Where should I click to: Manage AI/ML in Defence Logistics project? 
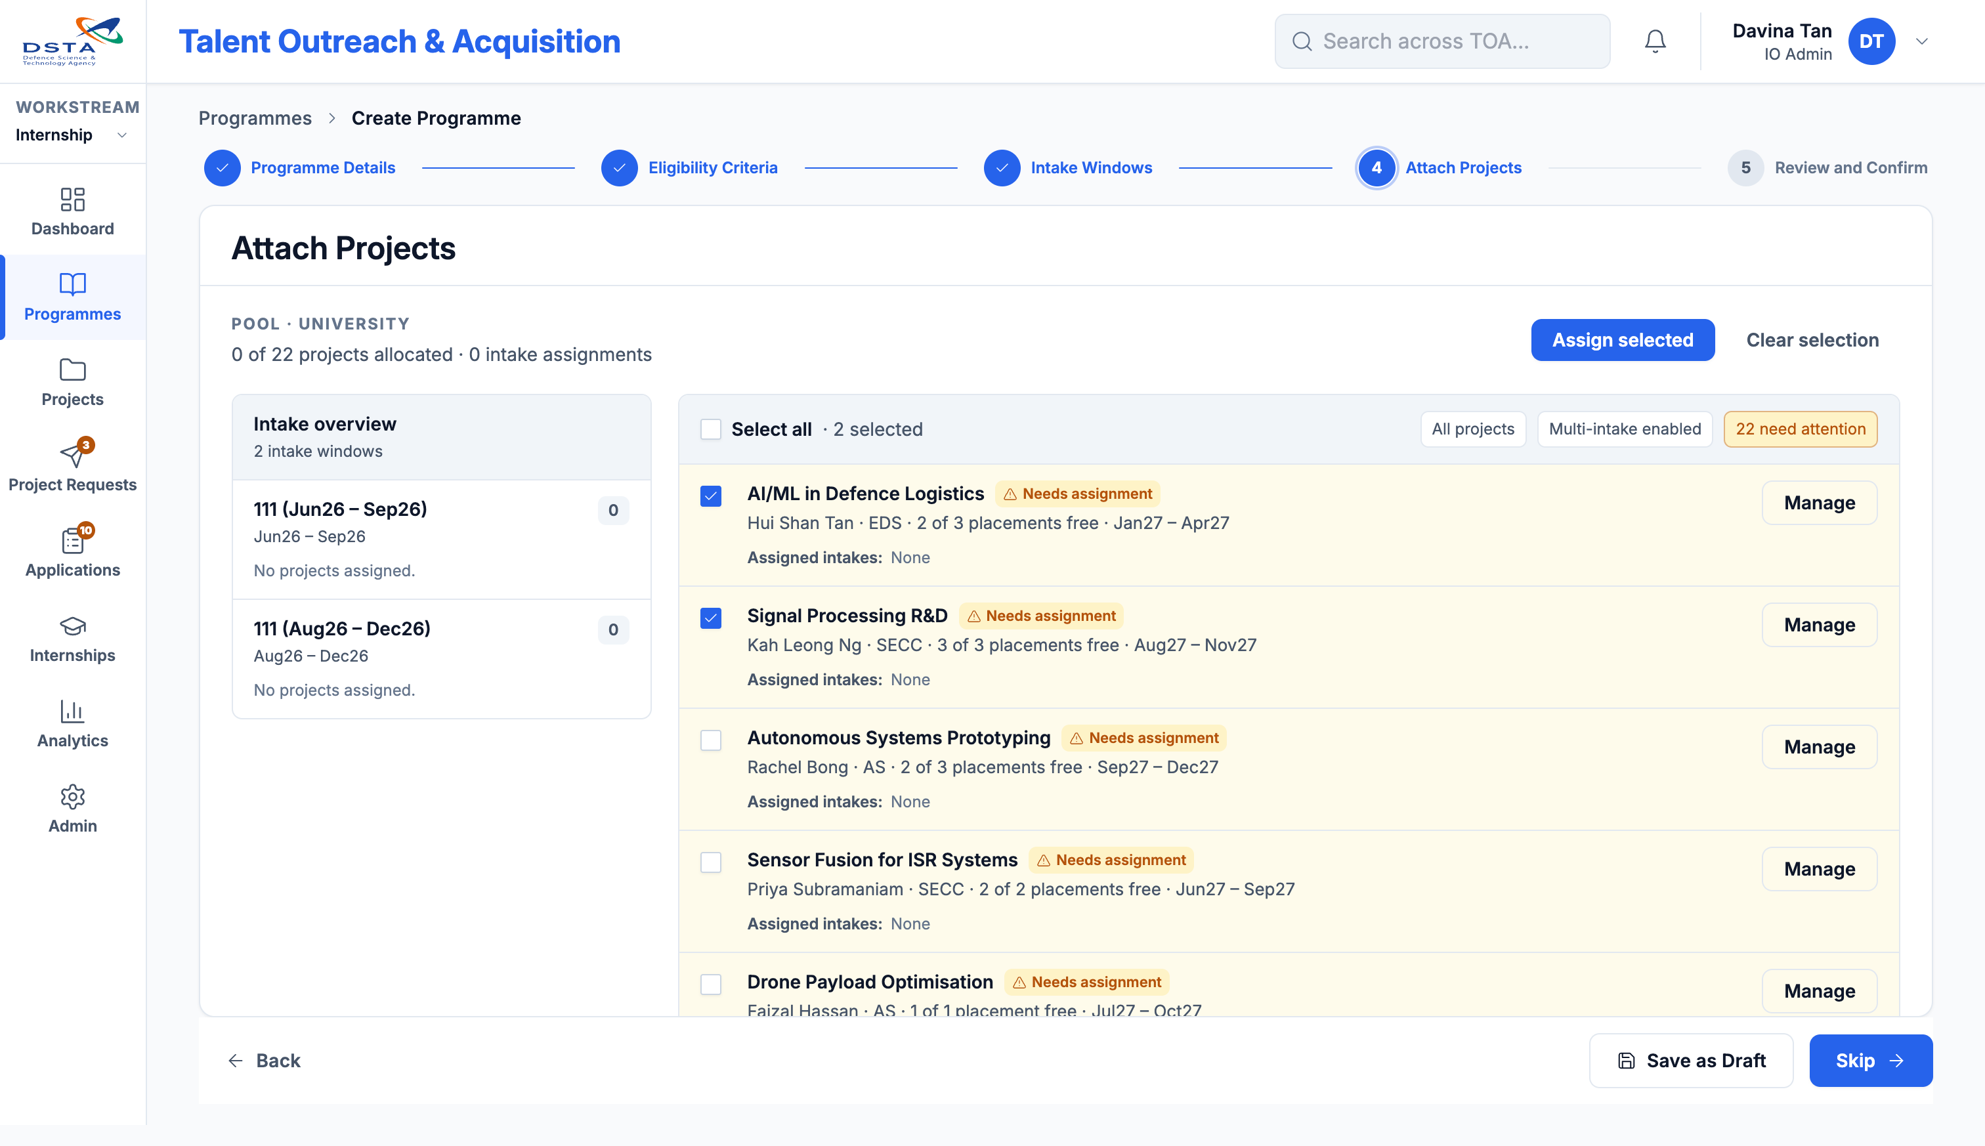(x=1819, y=503)
